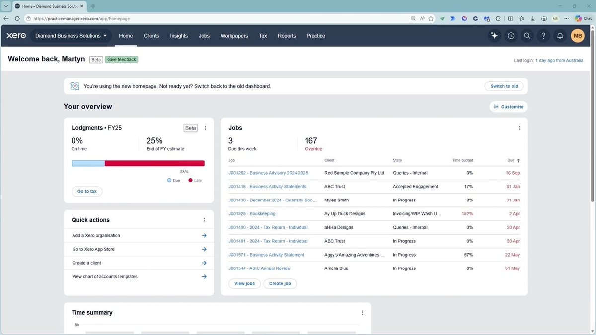Open the clock timer icon in header
Screen dimensions: 596x335
point(511,36)
